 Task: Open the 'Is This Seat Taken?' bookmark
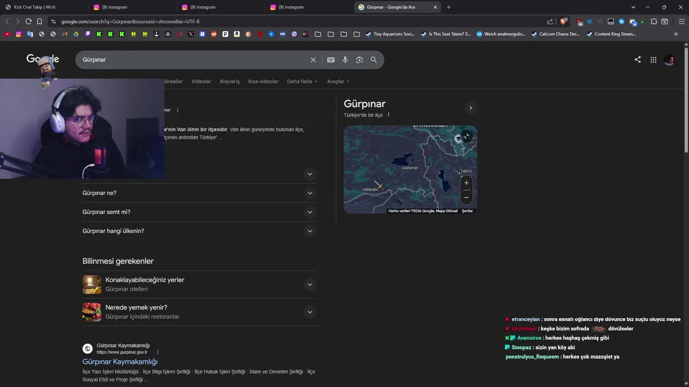446,34
